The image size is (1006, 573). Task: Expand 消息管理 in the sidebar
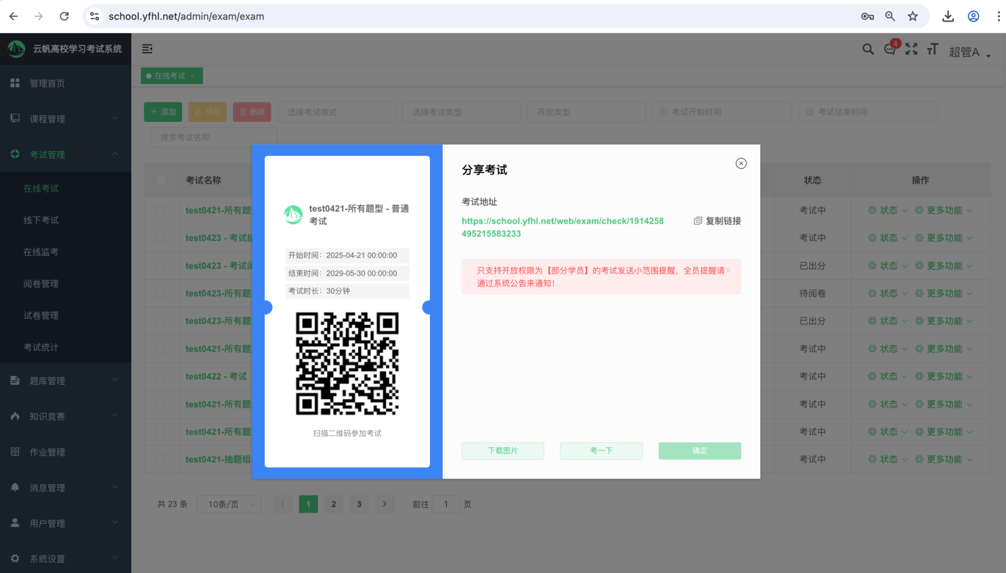[x=66, y=488]
